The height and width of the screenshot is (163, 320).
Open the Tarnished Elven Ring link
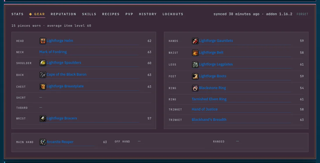209,99
